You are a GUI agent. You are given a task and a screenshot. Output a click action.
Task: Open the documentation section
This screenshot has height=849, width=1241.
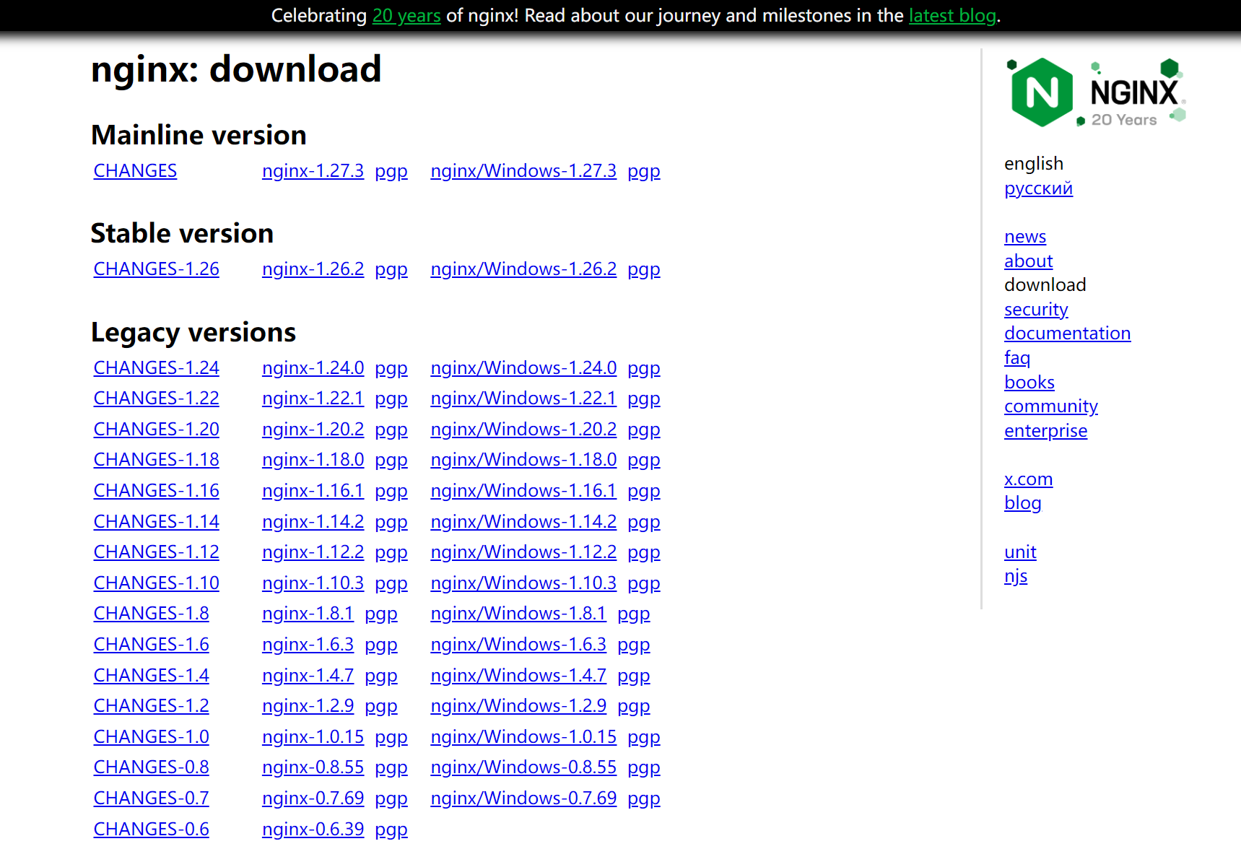(x=1067, y=333)
